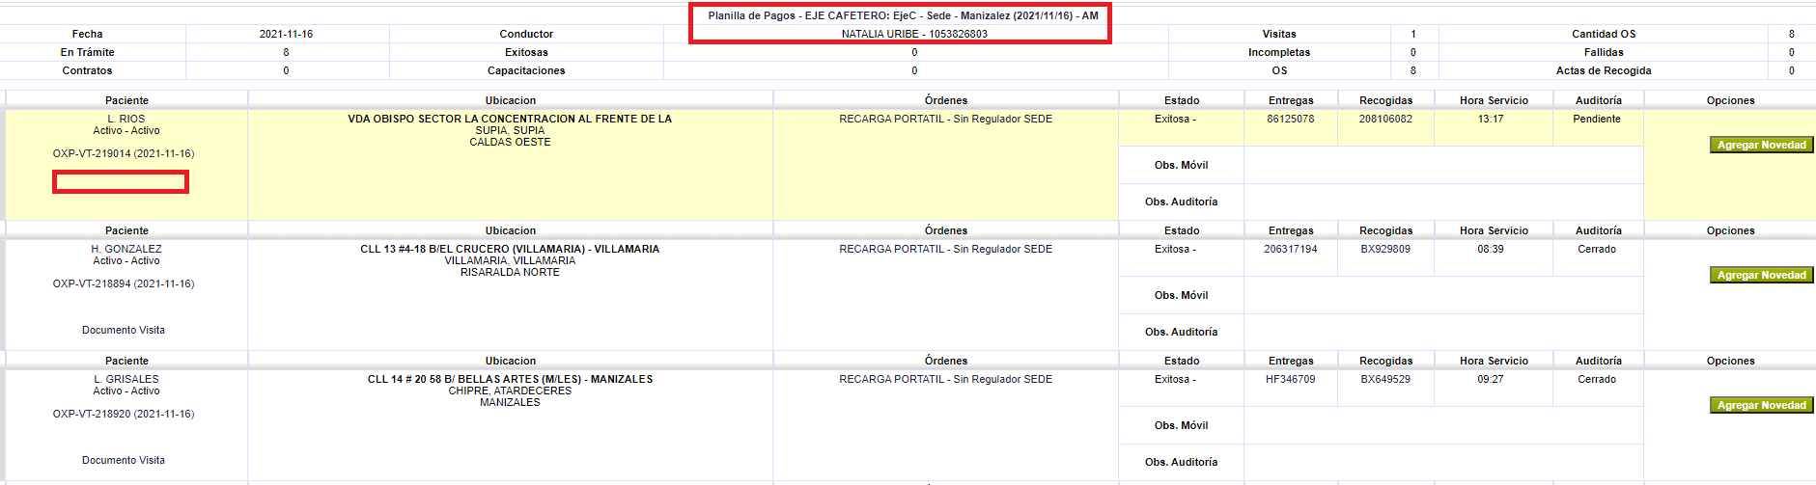Click Contratos summary label
Screen dimensions: 1816x485
tap(87, 70)
